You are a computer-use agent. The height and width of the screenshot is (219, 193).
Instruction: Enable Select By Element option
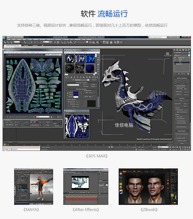(x=176, y=87)
